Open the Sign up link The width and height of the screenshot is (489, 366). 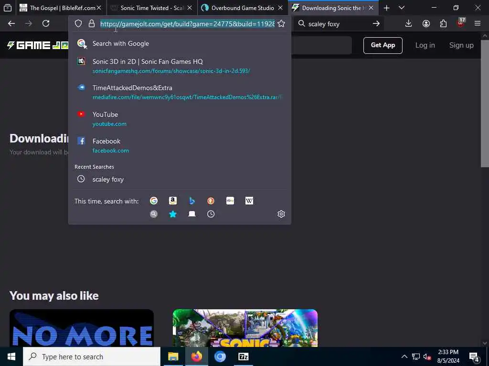point(461,45)
